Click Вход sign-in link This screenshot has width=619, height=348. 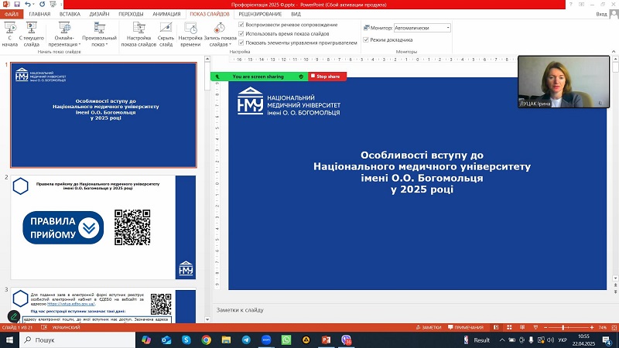(x=601, y=14)
